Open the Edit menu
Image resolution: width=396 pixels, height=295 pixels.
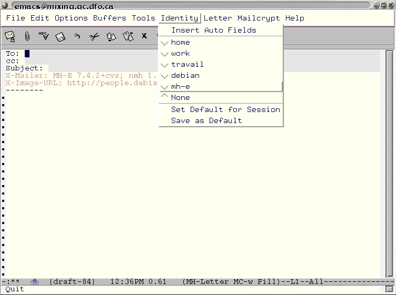point(40,18)
